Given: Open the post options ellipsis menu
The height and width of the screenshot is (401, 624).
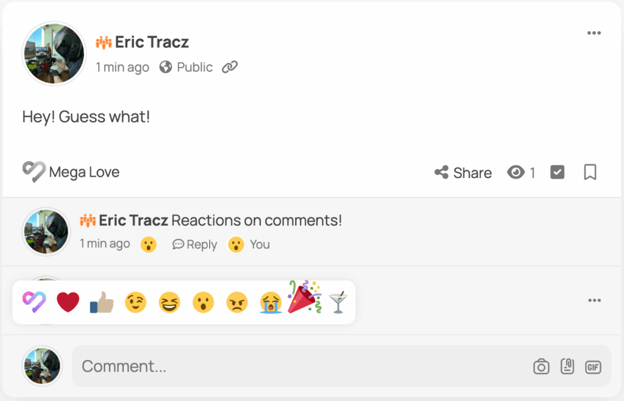Looking at the screenshot, I should click(x=594, y=33).
